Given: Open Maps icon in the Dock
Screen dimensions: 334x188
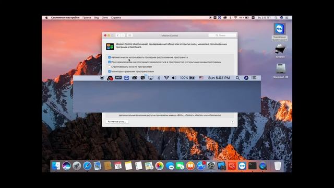Looking at the screenshot, I should coord(149,166).
